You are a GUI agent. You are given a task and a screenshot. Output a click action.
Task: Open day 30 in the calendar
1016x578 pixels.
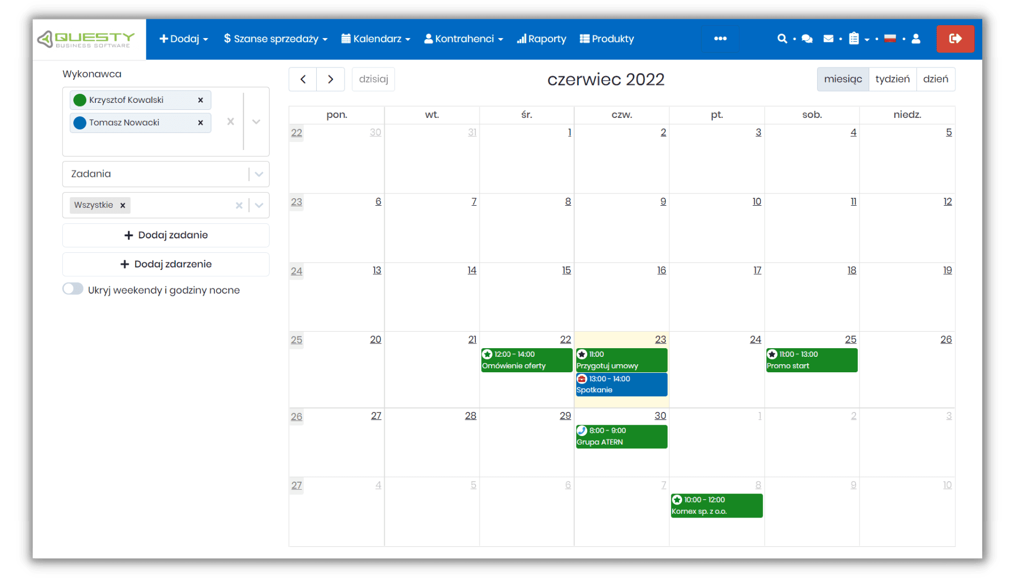pos(660,416)
